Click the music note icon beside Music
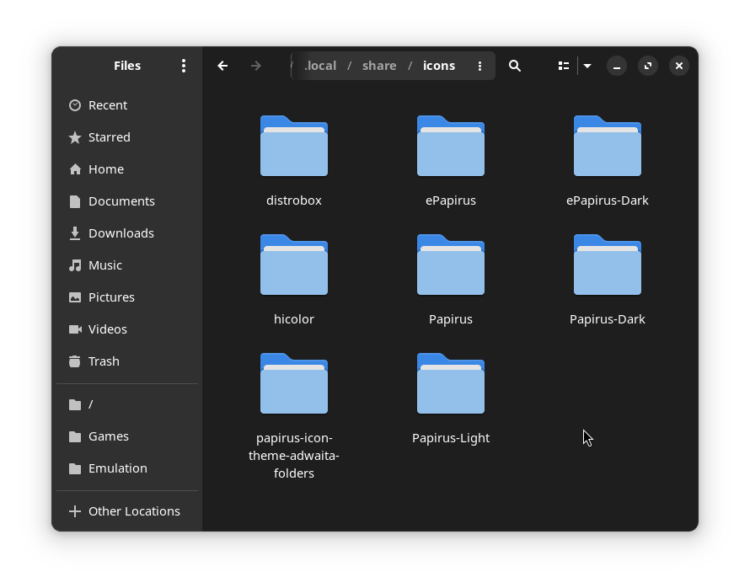This screenshot has height=588, width=750. coord(75,265)
